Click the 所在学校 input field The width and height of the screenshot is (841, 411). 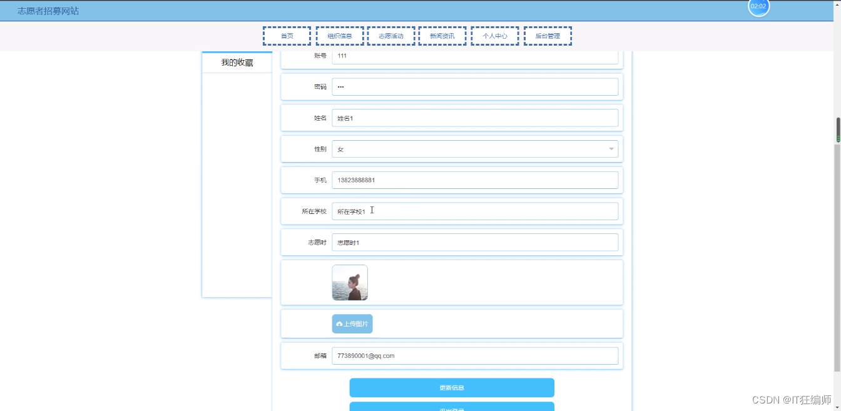click(475, 211)
